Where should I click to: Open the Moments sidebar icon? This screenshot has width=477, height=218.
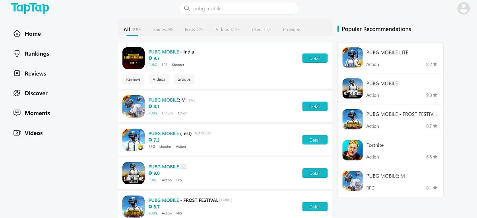[x=17, y=113]
